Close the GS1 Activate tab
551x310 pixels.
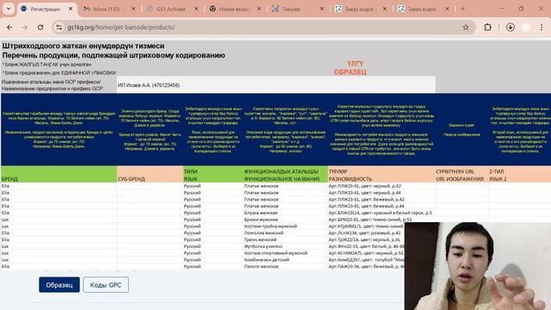point(196,9)
